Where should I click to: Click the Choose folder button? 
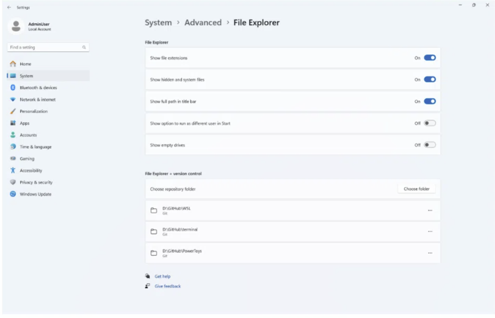(x=416, y=188)
